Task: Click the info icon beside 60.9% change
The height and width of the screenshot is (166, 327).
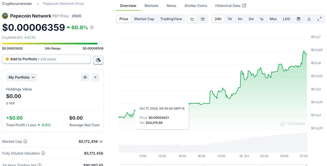Action: (92, 28)
